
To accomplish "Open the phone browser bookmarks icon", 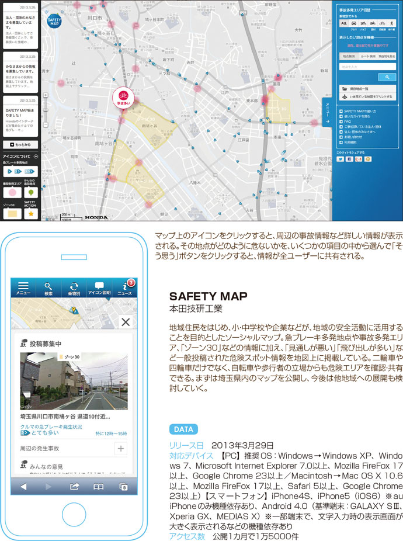I will pyautogui.click(x=98, y=487).
